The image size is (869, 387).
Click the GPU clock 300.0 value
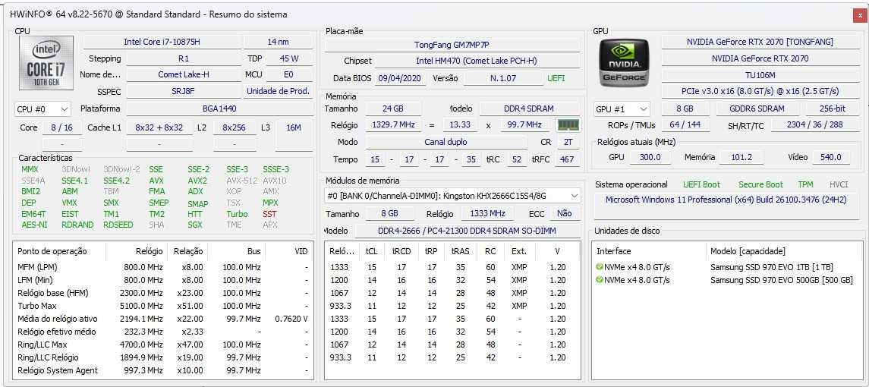coord(650,158)
